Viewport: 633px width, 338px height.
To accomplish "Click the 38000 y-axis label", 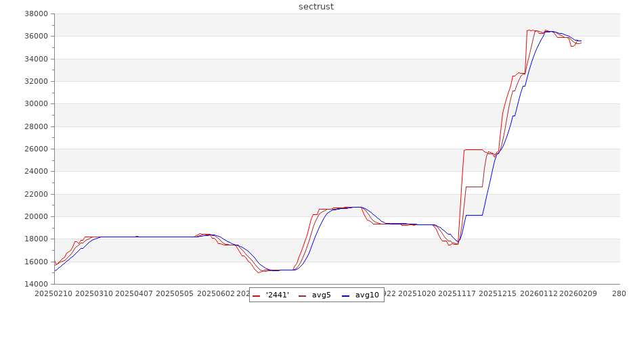I will (x=35, y=14).
